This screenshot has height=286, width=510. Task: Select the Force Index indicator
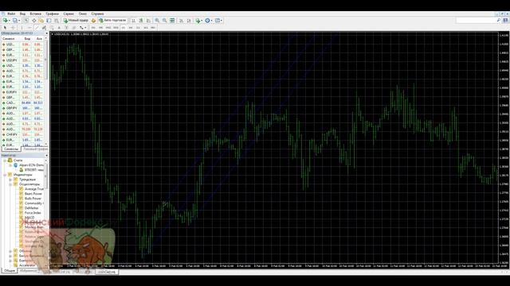click(x=33, y=213)
